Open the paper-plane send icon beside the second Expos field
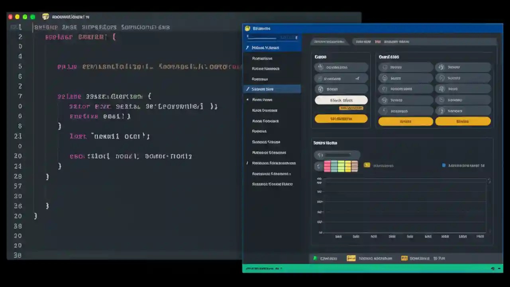This screenshot has height=287, width=510. [x=357, y=78]
